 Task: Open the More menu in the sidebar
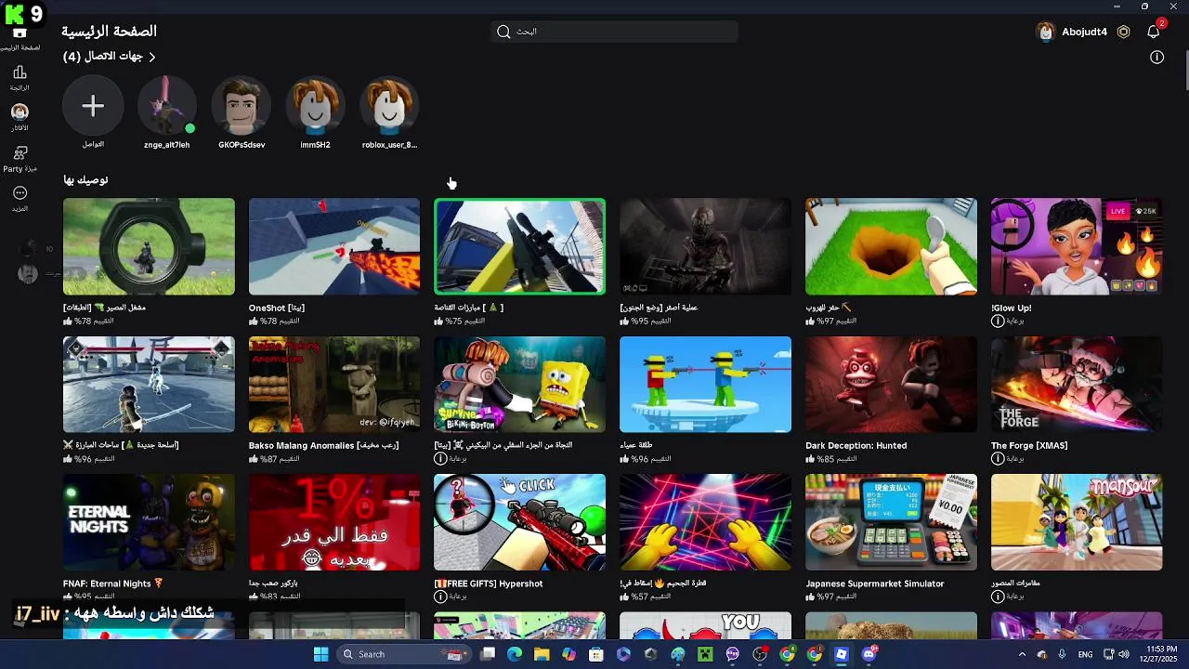coord(20,198)
